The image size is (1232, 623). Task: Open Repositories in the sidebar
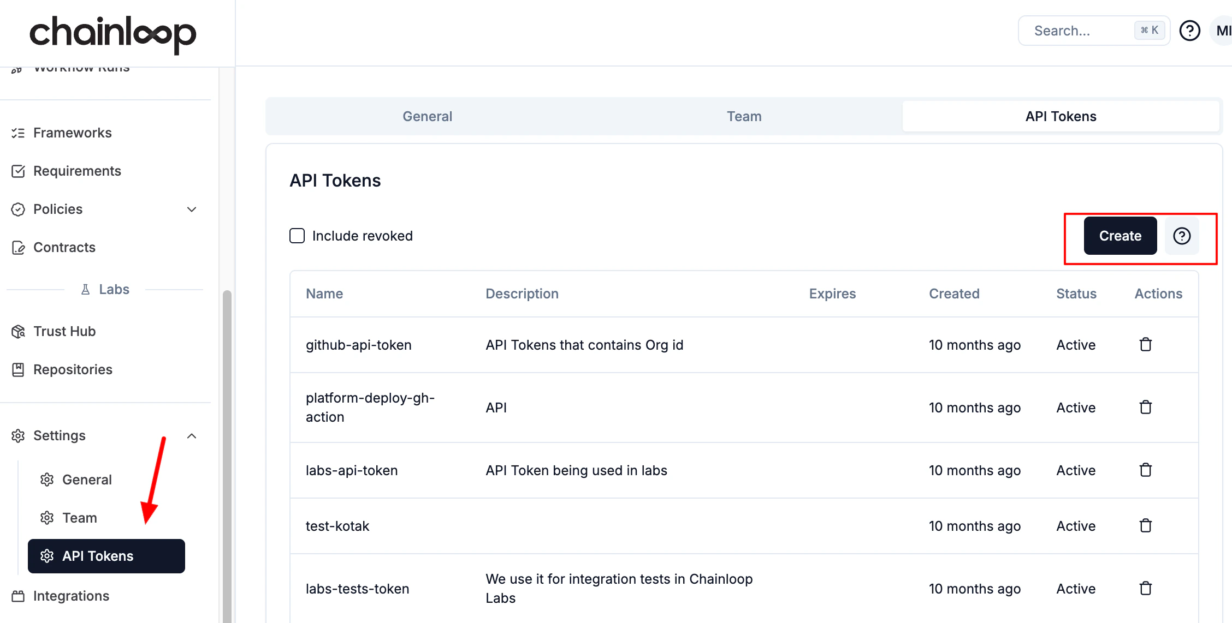click(x=73, y=369)
